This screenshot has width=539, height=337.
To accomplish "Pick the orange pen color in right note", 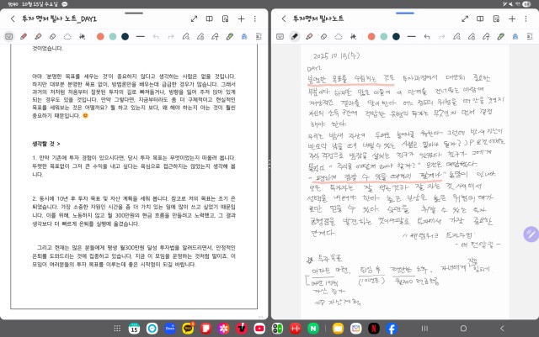I will (371, 36).
